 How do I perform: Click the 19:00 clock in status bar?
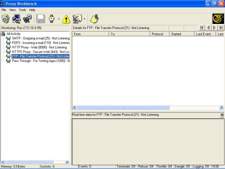[x=215, y=167]
